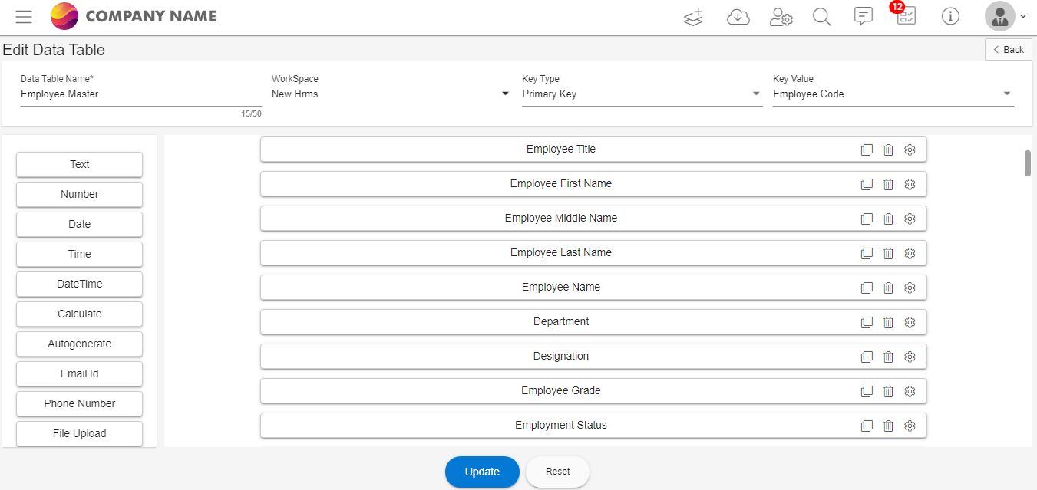Viewport: 1037px width, 490px height.
Task: Add an Autogenerate field type
Action: click(x=79, y=344)
